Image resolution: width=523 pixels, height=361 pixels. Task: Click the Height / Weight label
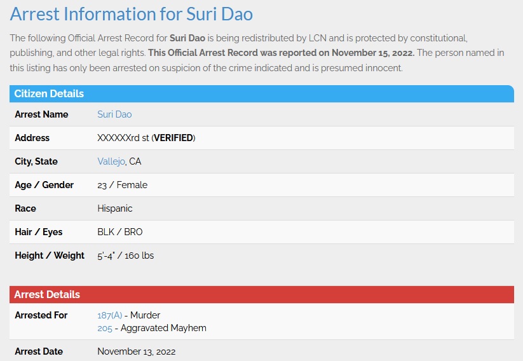point(50,255)
